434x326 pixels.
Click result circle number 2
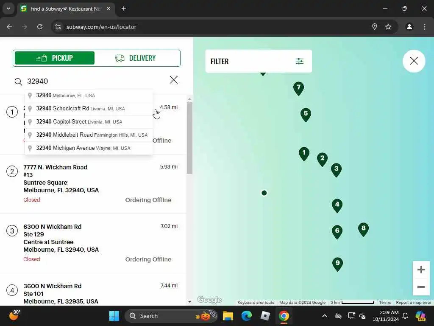[x=12, y=171]
